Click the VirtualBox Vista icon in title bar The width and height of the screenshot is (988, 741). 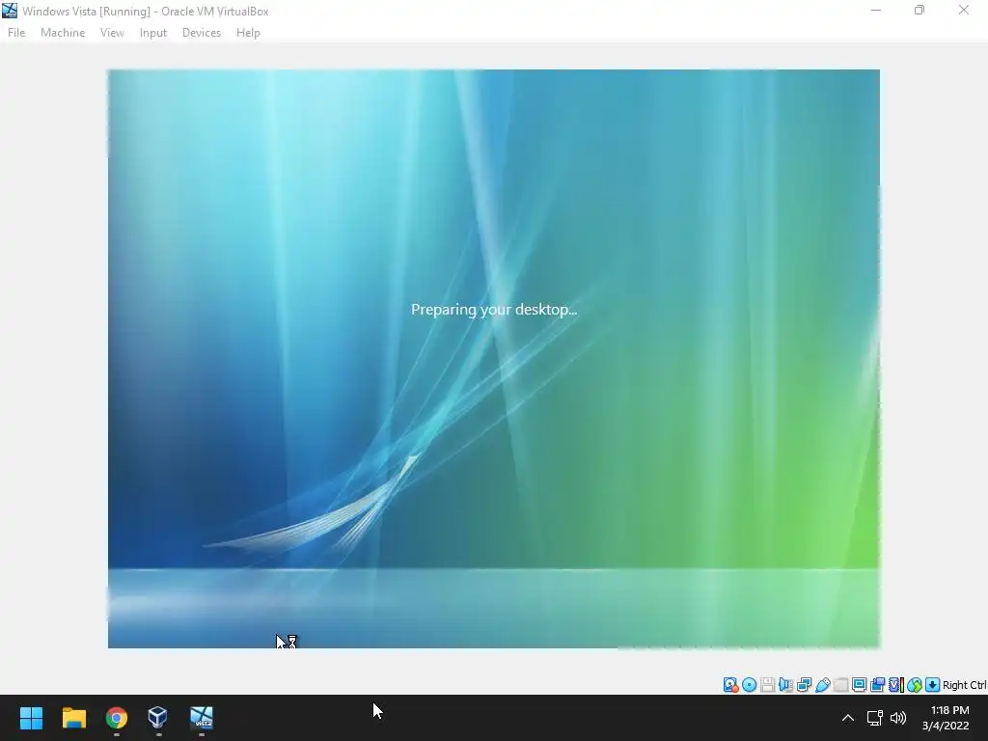[x=10, y=11]
